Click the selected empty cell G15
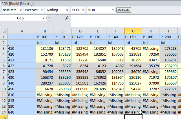 pyautogui.click(x=133, y=117)
